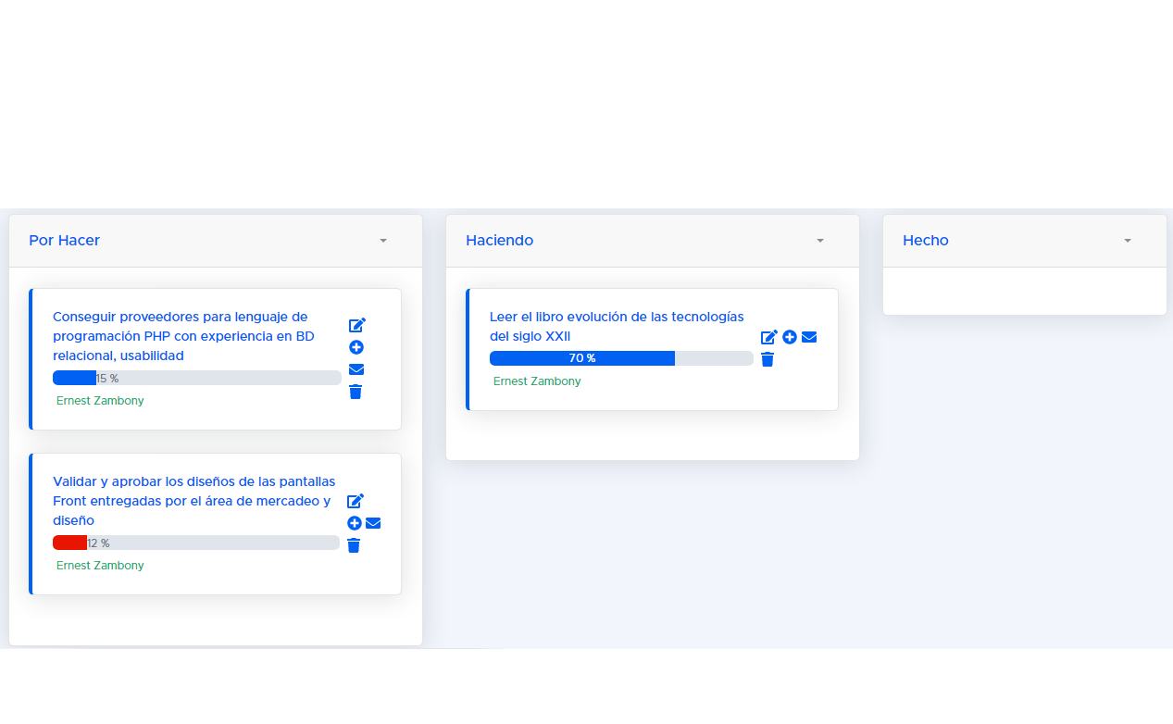
Task: Delete the Validar y aprobar diseños task
Action: (x=354, y=545)
